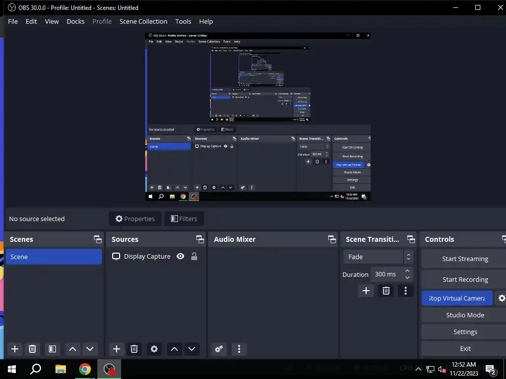
Task: Toggle lock on Display Capture source
Action: [194, 256]
